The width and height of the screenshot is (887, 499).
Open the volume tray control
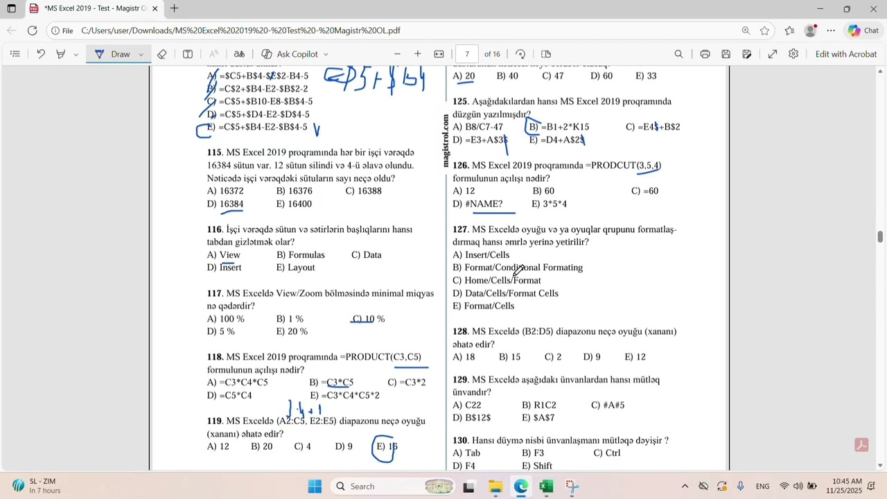tap(798, 487)
